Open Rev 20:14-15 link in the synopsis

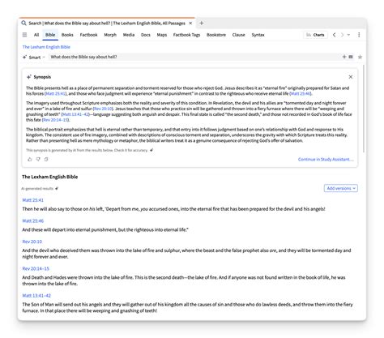pos(56,120)
